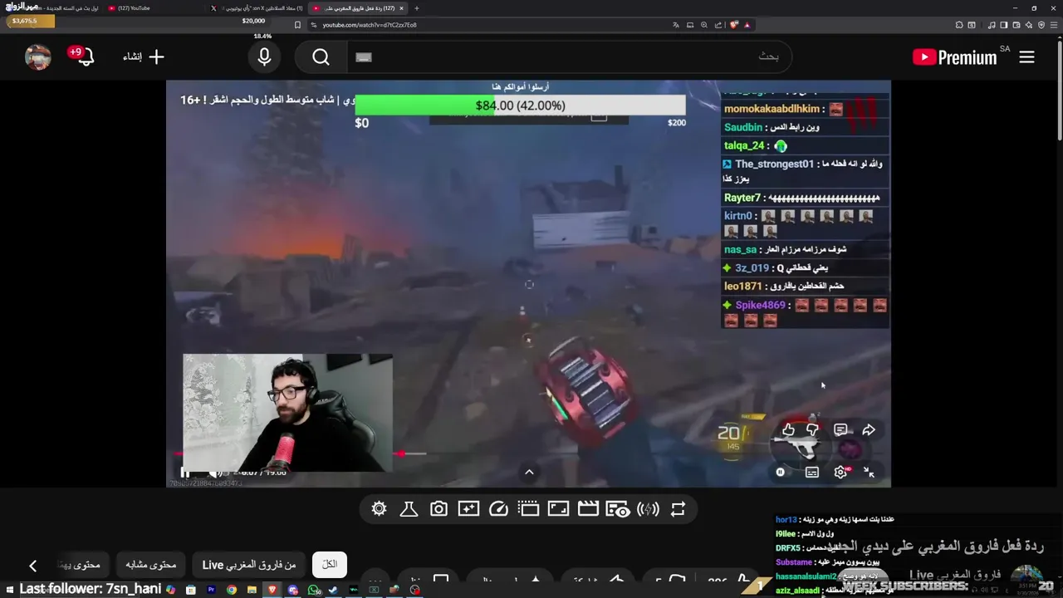Open Chrome from the Windows taskbar

(x=232, y=590)
